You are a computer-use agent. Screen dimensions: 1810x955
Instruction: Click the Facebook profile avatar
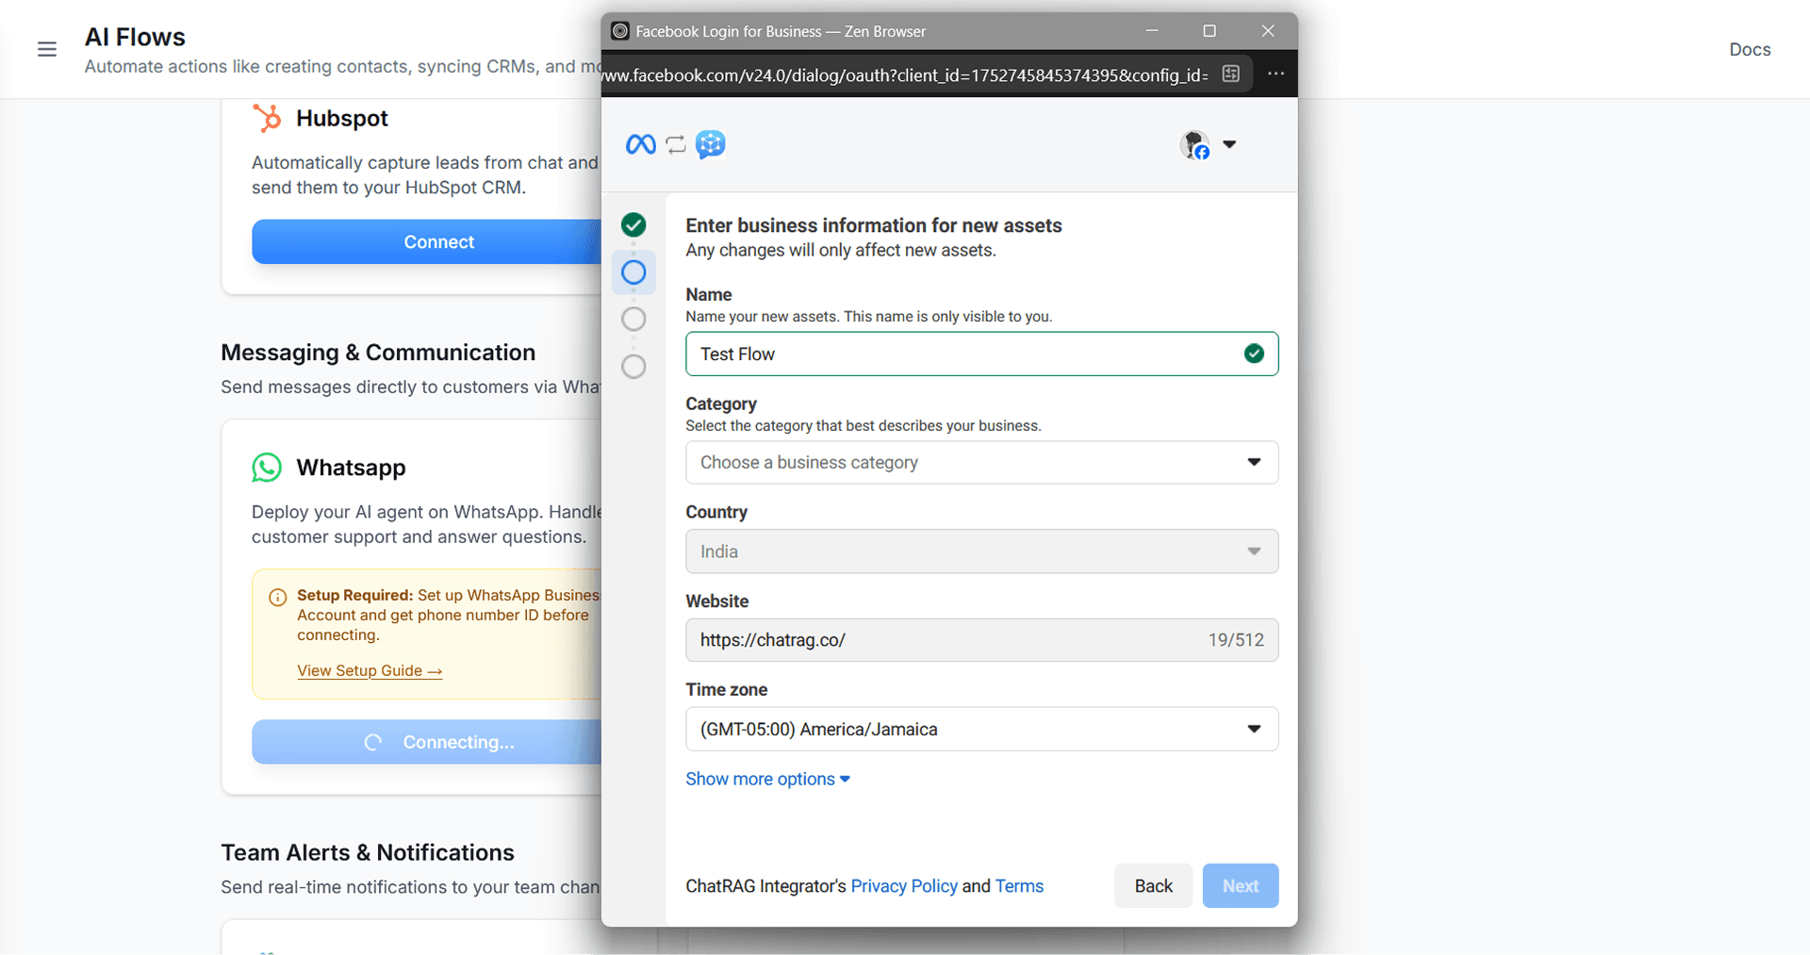click(x=1195, y=145)
